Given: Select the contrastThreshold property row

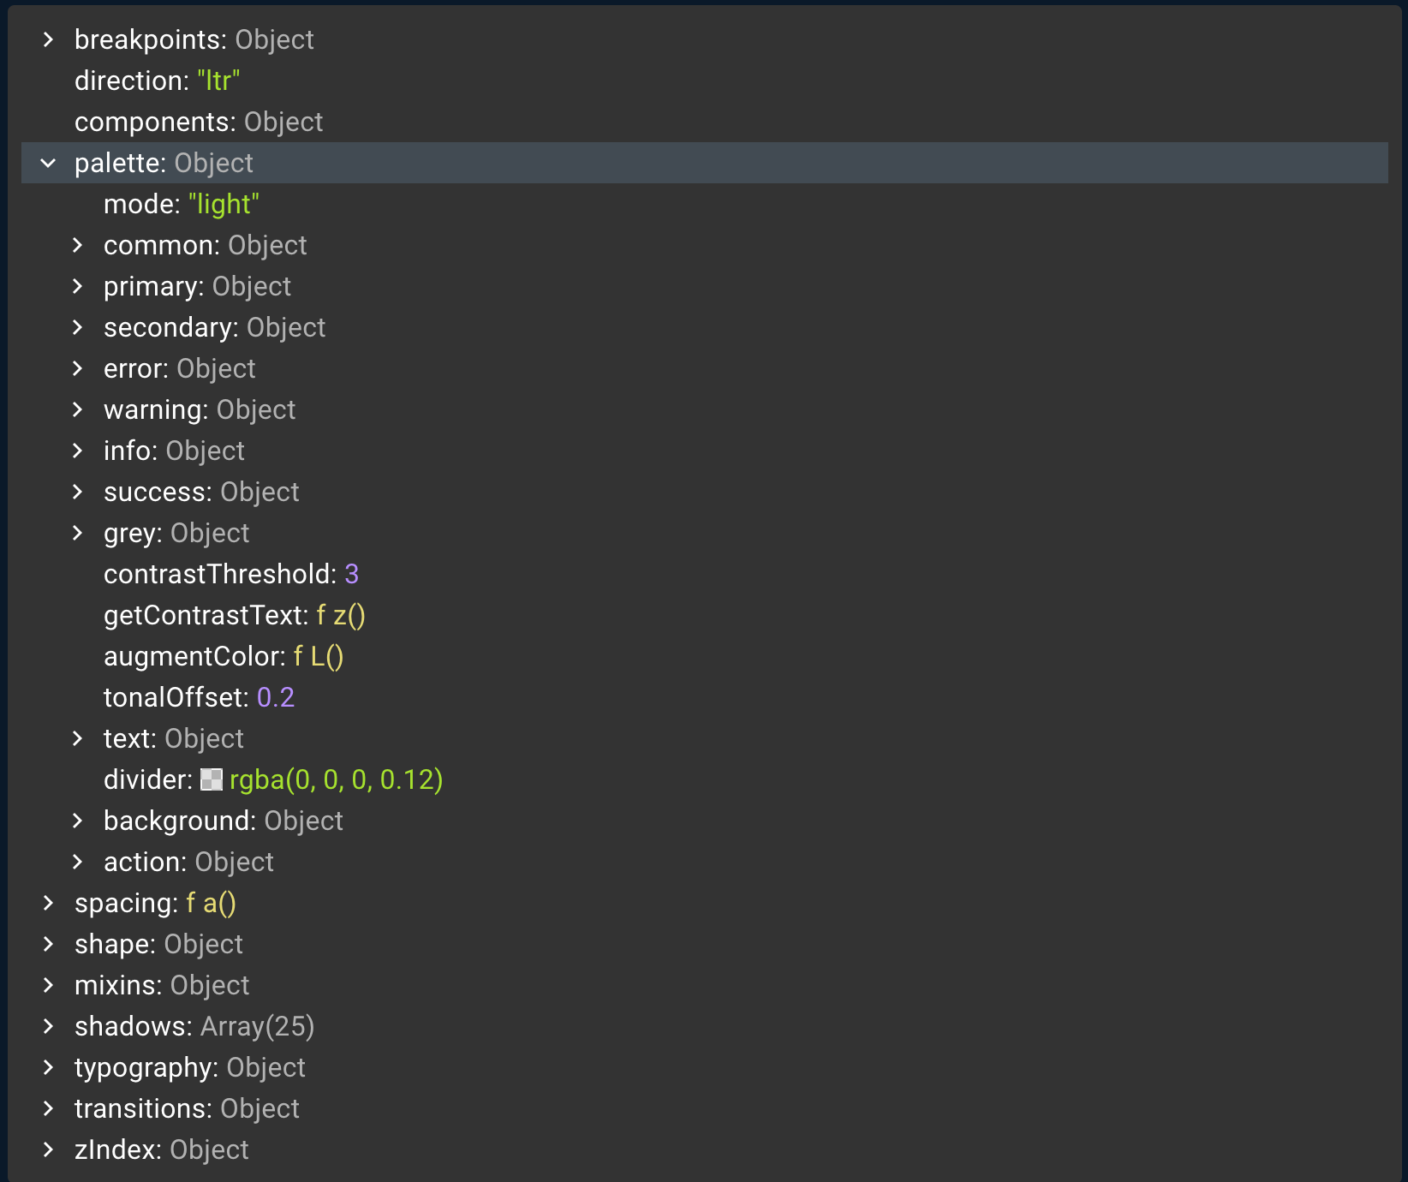Looking at the screenshot, I should pos(231,574).
